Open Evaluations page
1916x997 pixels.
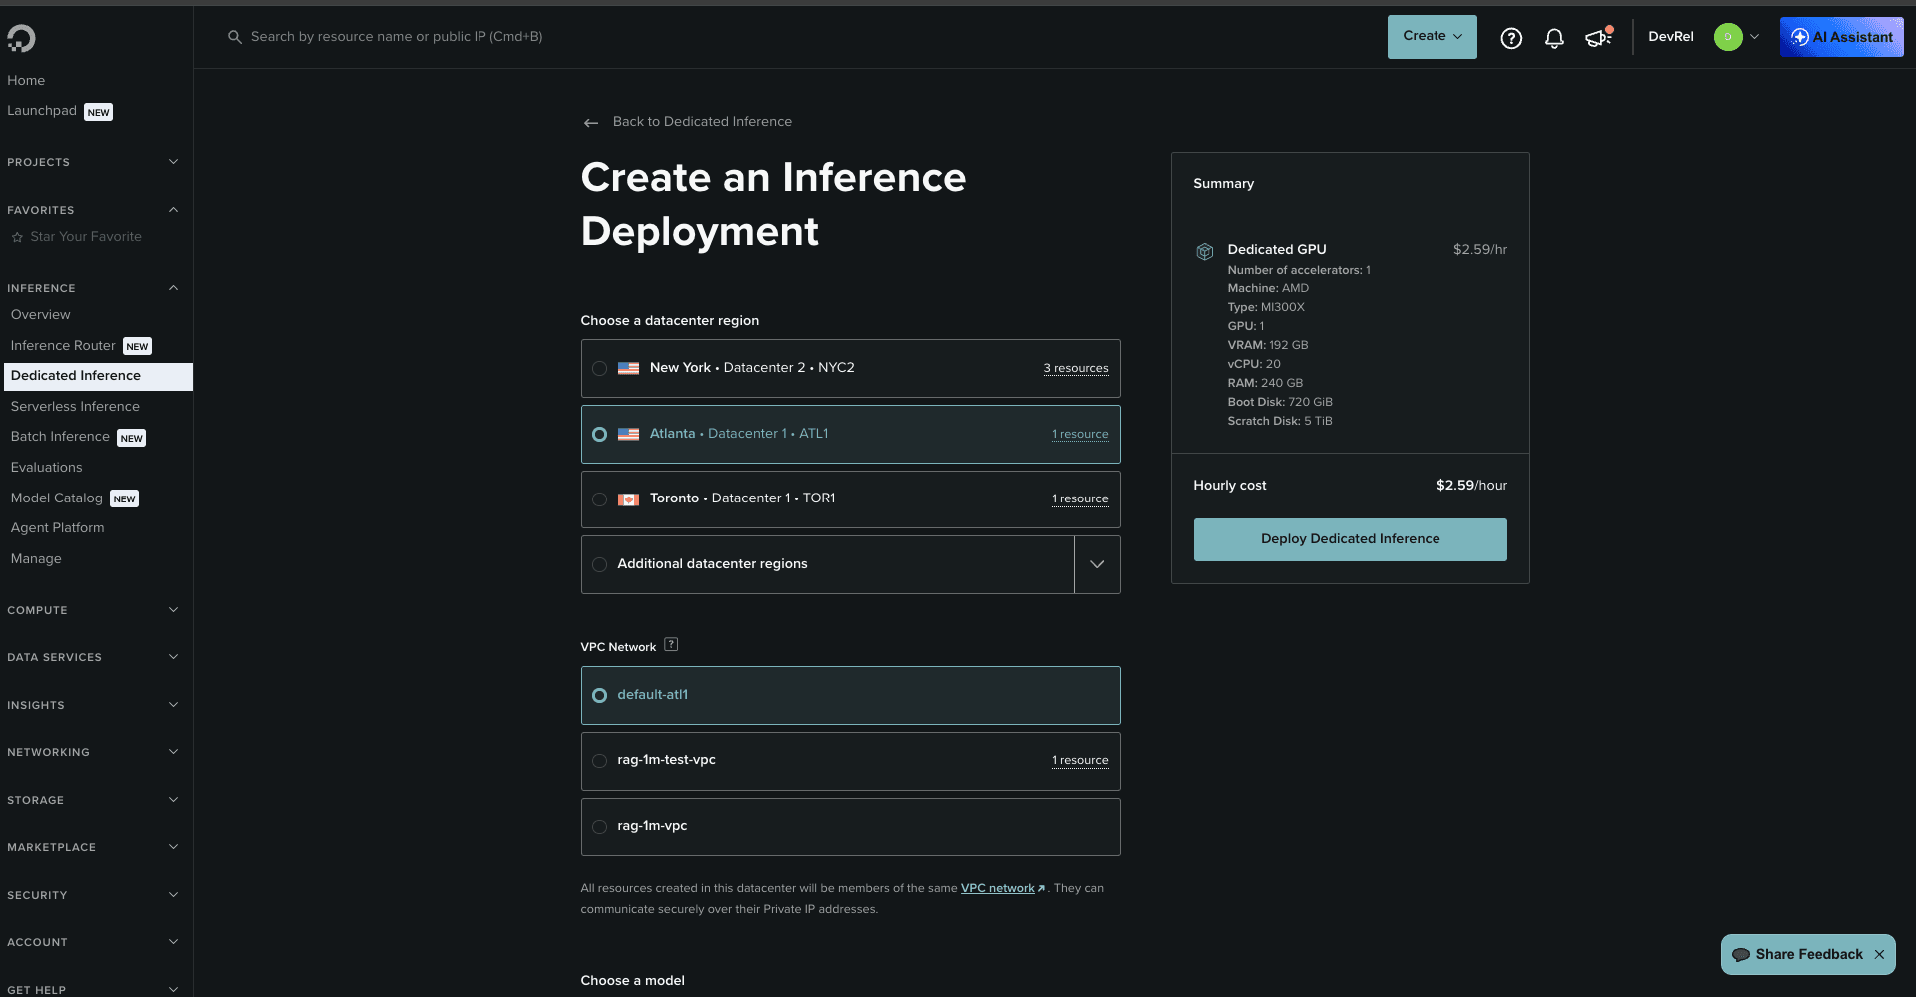pyautogui.click(x=47, y=468)
